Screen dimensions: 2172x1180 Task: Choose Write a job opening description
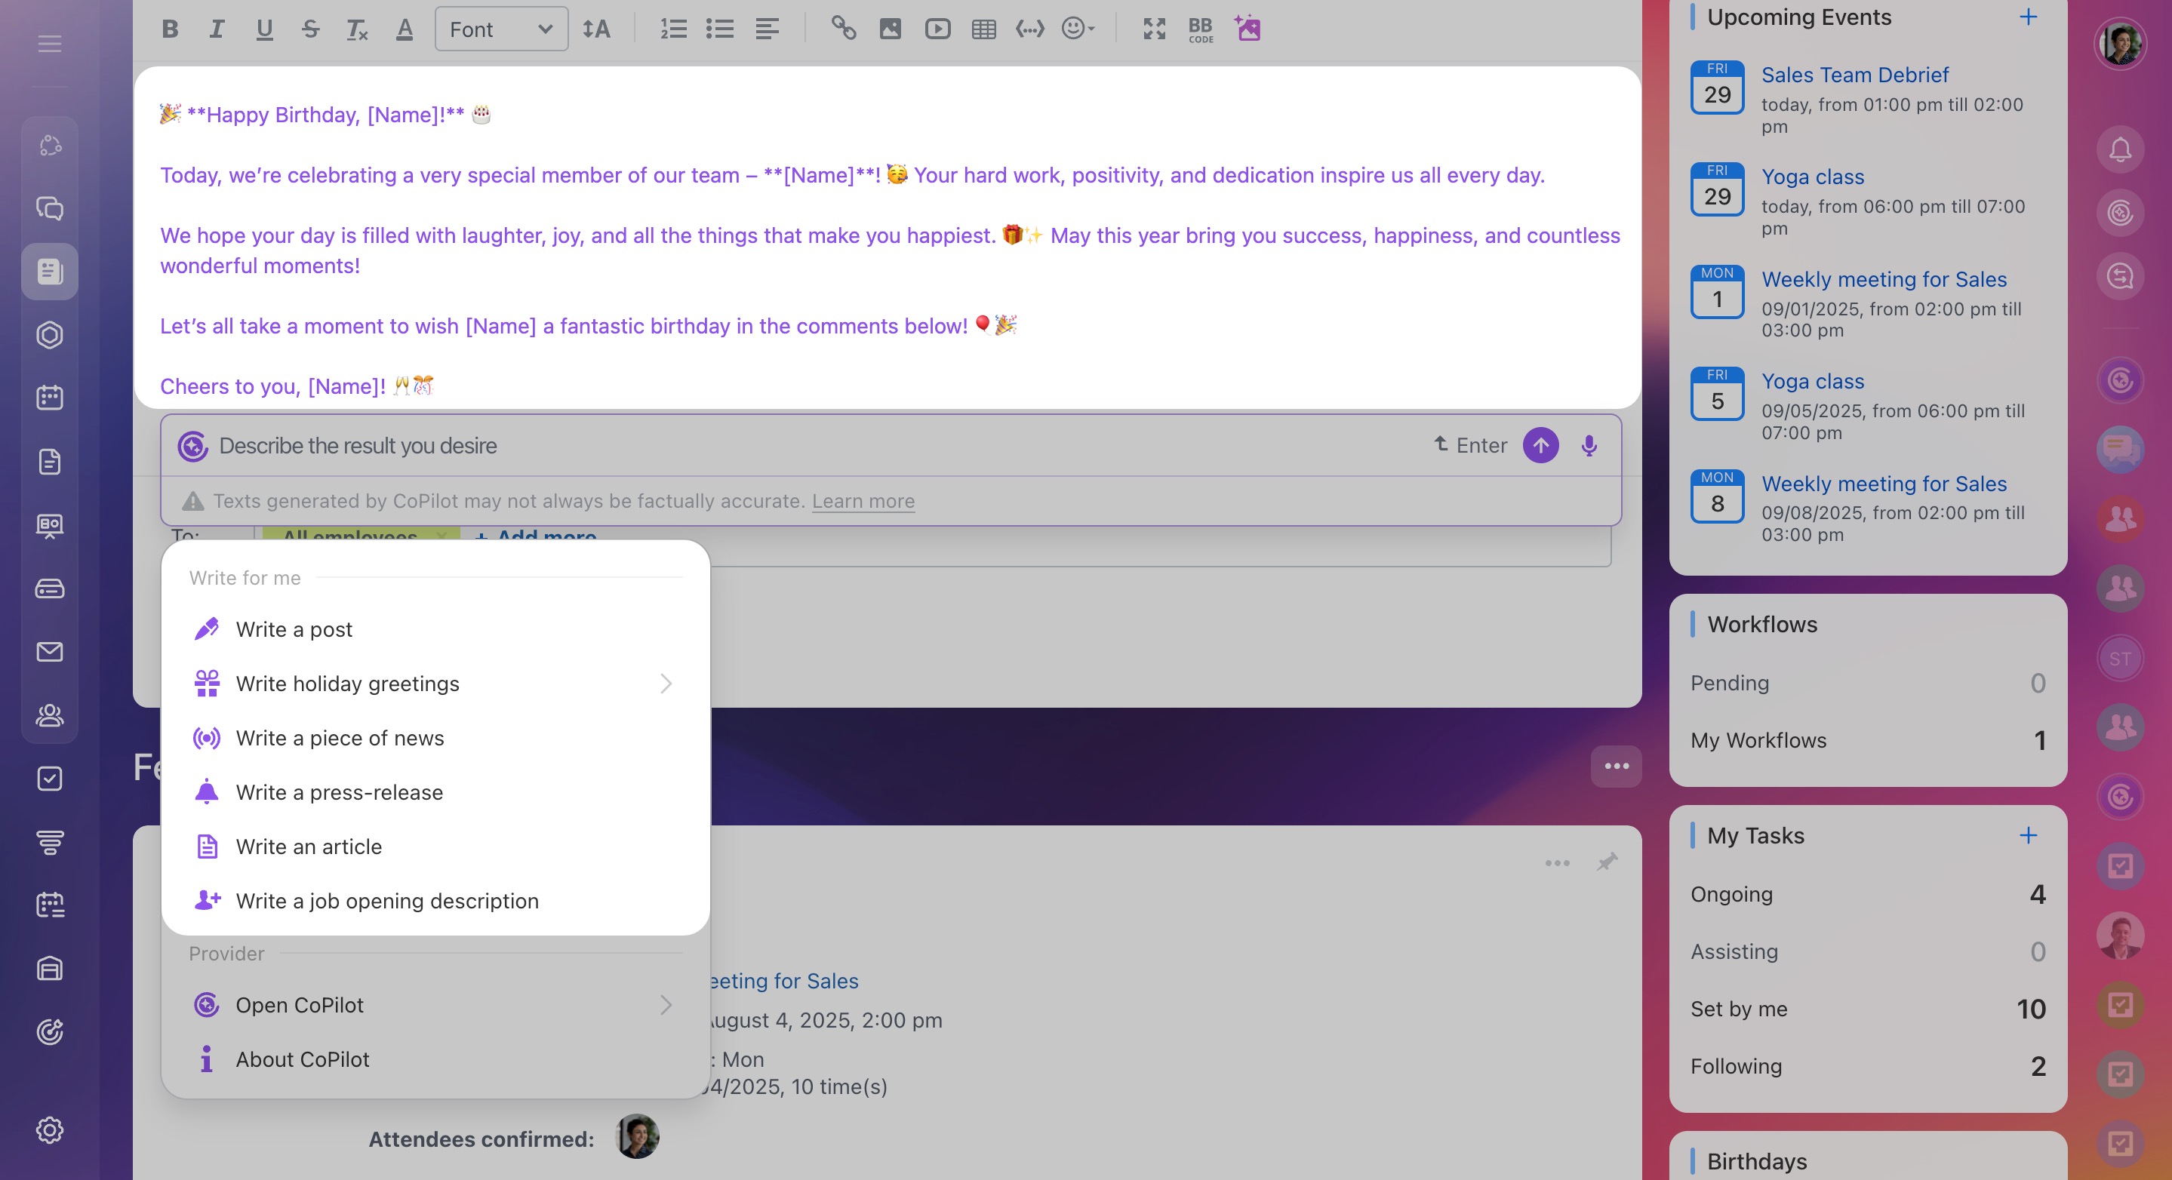[387, 901]
